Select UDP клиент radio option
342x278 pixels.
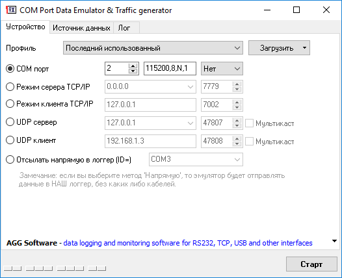(10, 140)
